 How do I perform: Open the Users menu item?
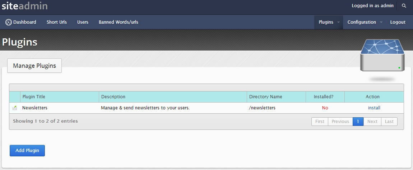(x=83, y=22)
